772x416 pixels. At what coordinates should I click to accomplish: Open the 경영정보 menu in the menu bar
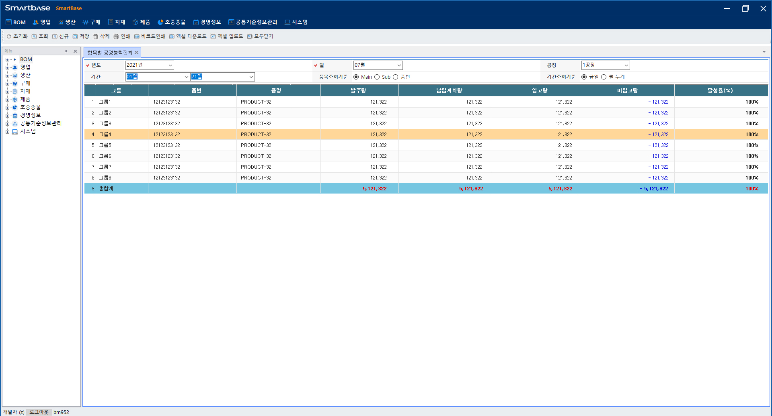tap(207, 22)
